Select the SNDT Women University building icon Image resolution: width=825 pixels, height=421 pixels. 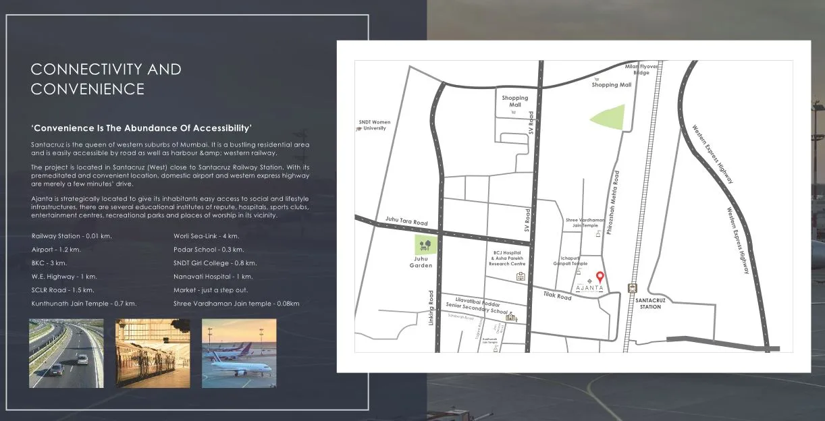pyautogui.click(x=358, y=128)
